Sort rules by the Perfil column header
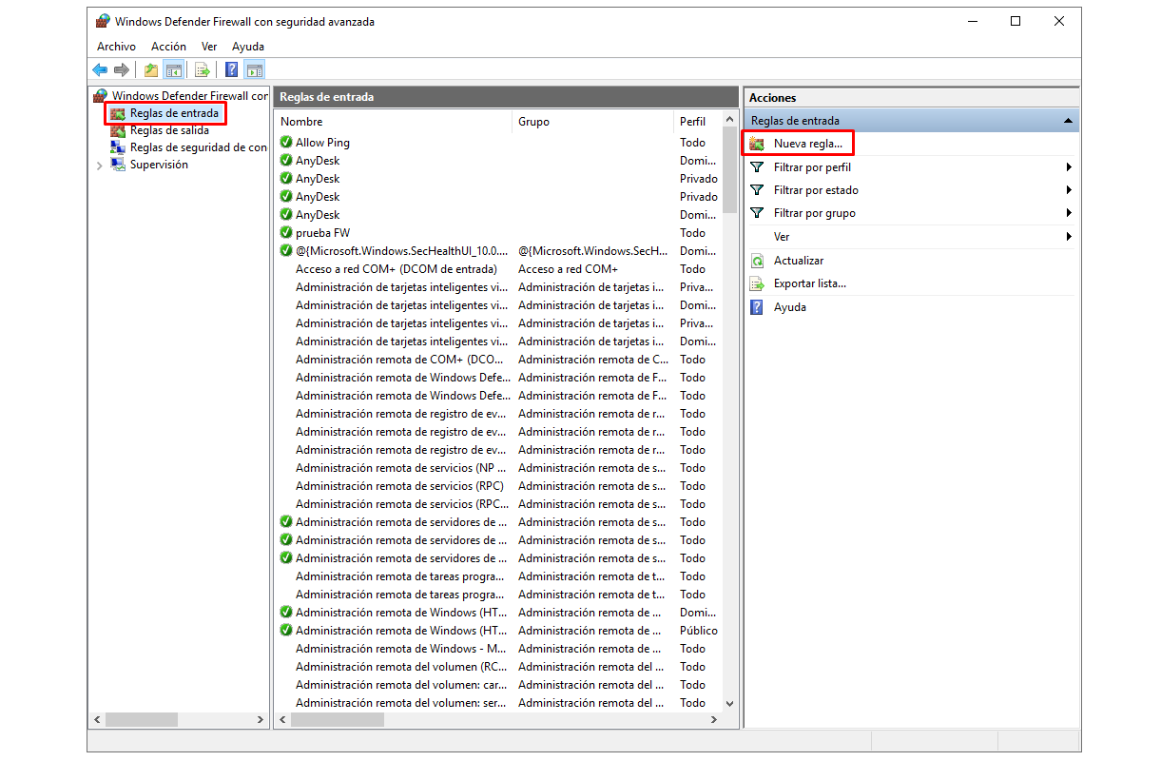This screenshot has height=761, width=1161. tap(698, 122)
